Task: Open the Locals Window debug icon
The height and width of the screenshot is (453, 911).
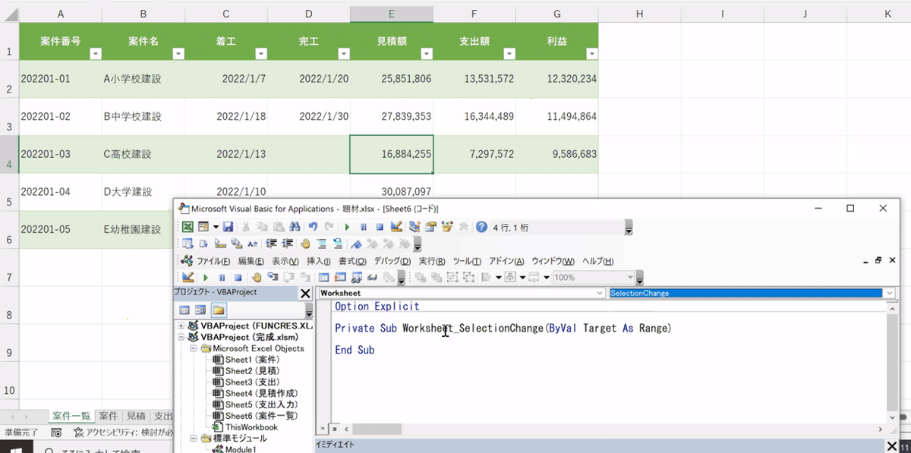Action: [323, 277]
